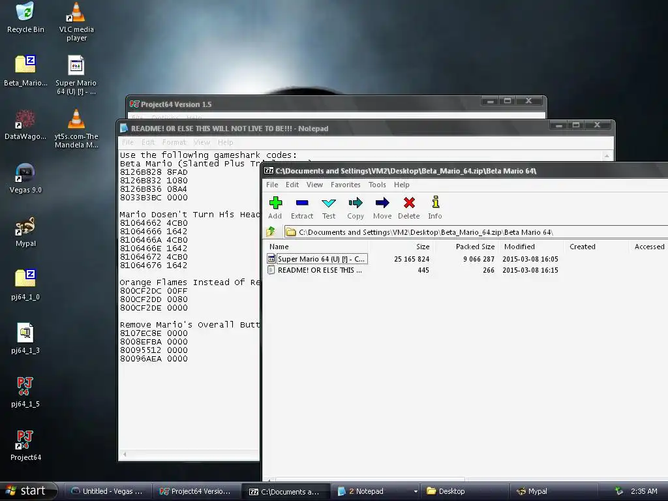Select pj64_1_5 icon on desktop
The height and width of the screenshot is (501, 668).
point(25,392)
